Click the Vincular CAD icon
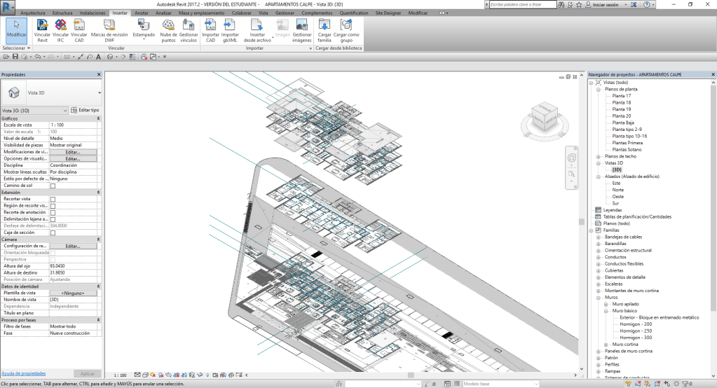 [79, 25]
